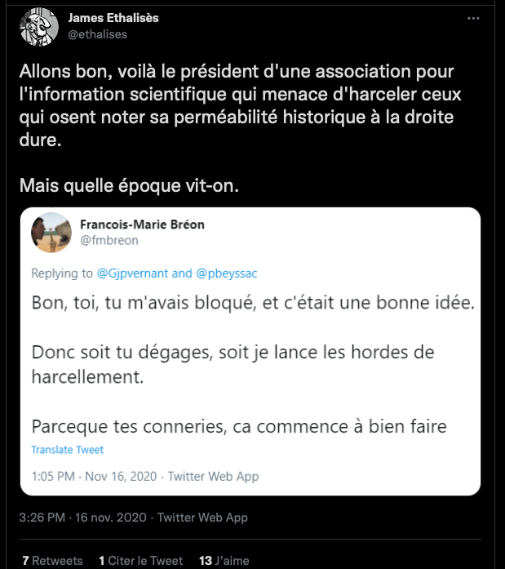
Task: Open the 3:26 PM 16 nov. timestamp
Action: click(82, 518)
